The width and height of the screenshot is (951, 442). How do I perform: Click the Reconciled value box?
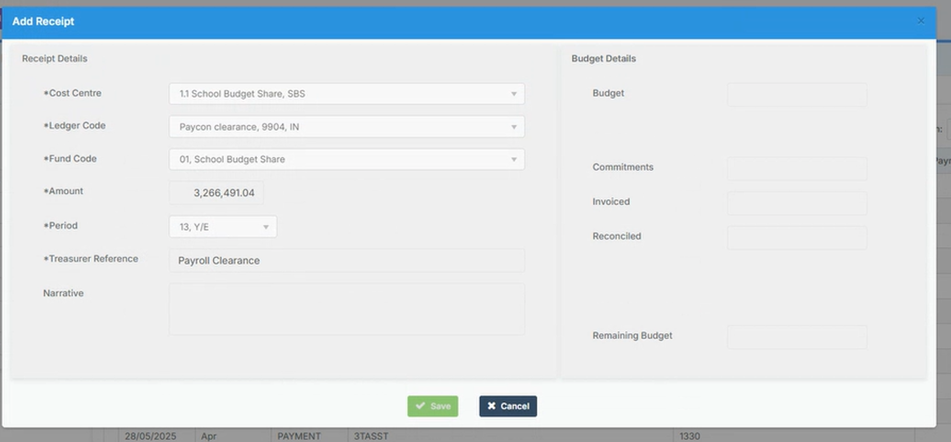796,238
